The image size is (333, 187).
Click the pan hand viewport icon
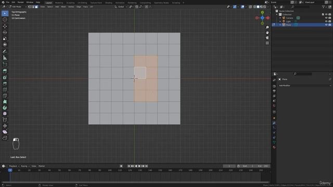pos(267,33)
